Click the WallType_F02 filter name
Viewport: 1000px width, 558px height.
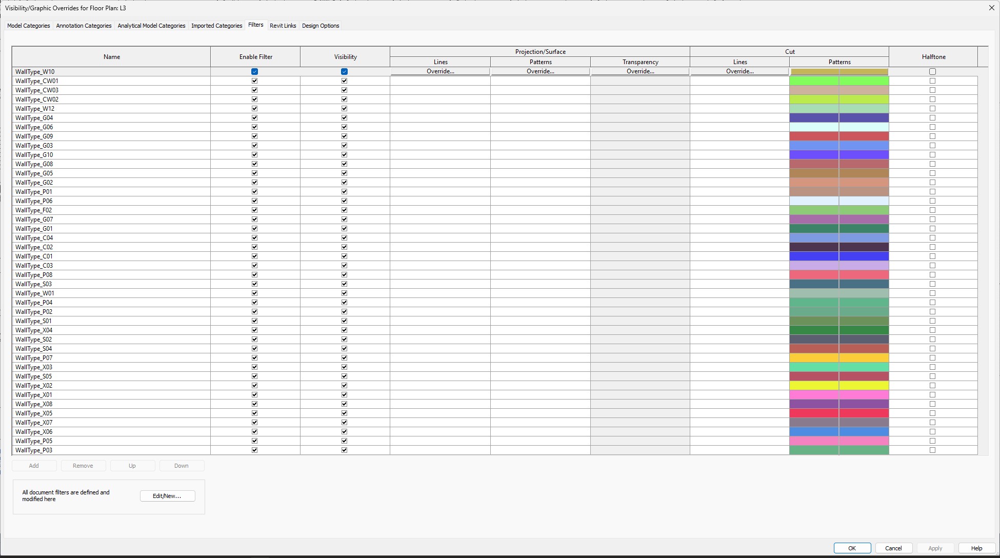34,210
